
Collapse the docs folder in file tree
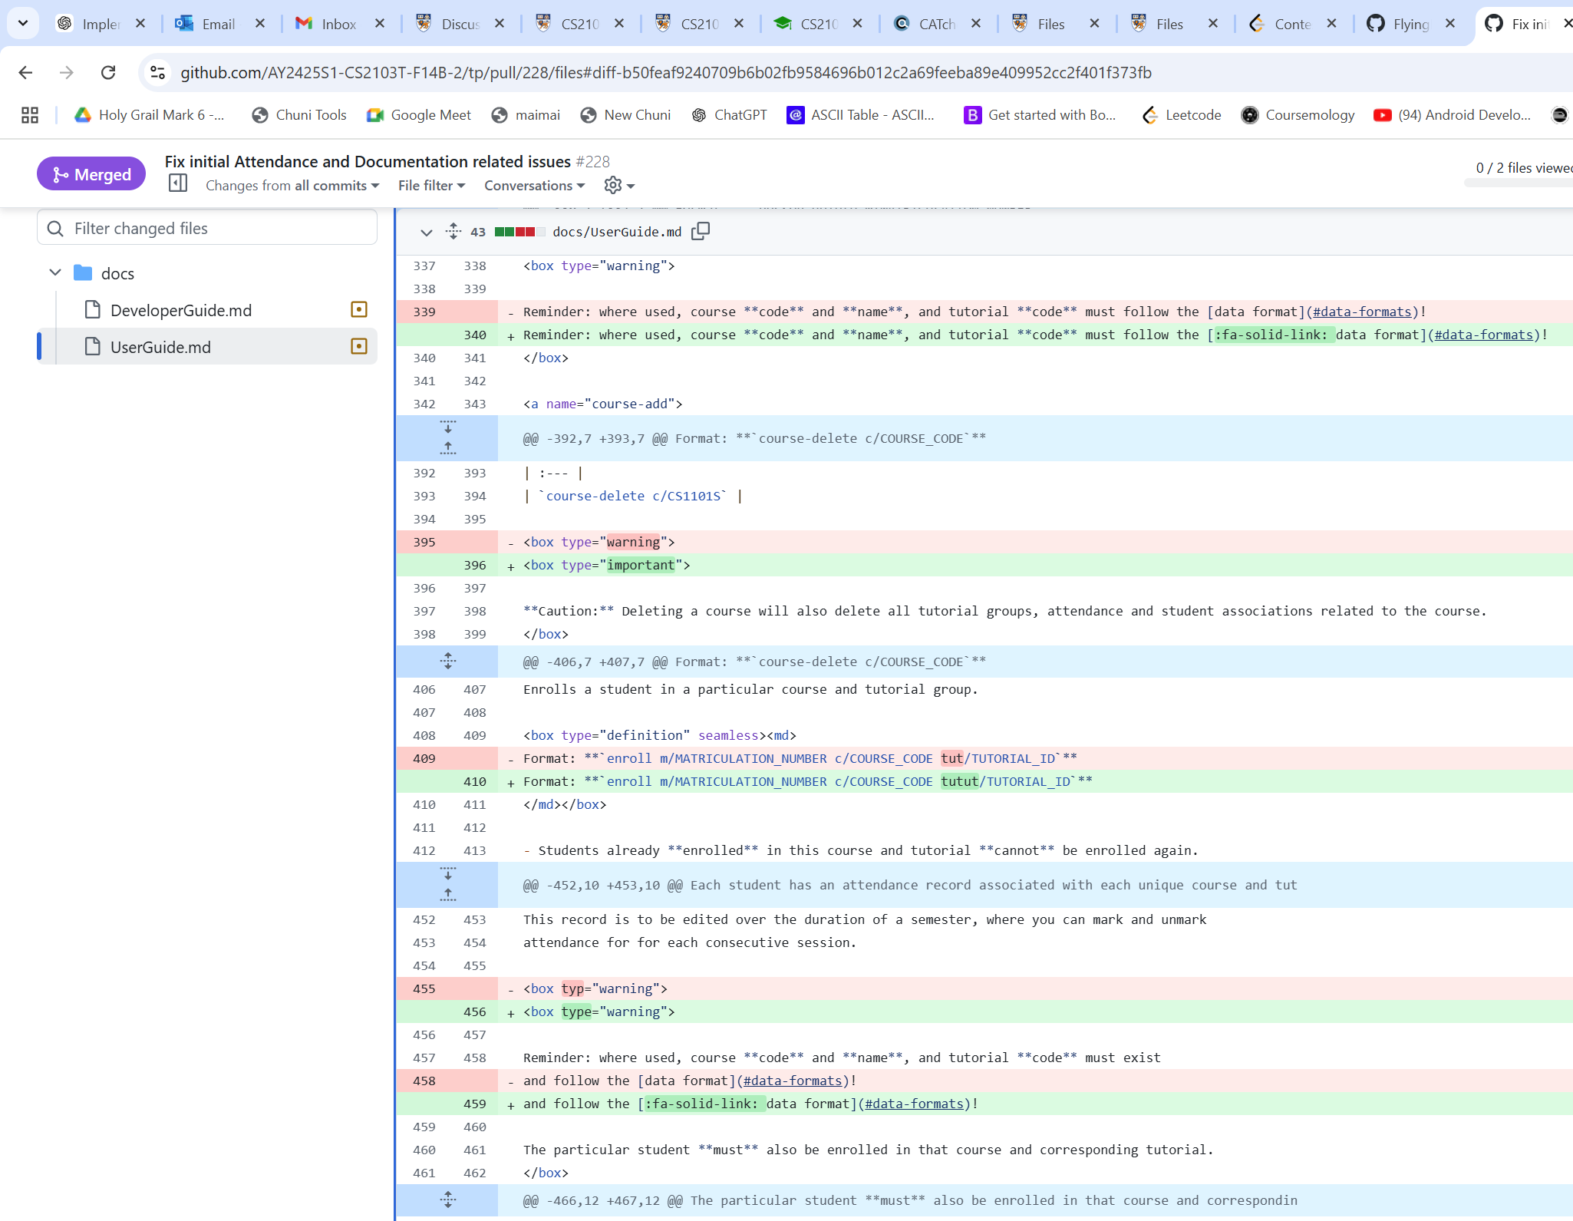[55, 273]
